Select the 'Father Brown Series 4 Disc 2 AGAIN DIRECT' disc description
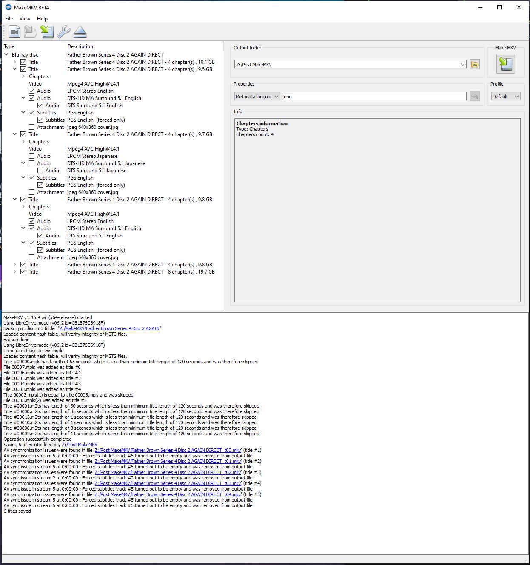530x565 pixels. [x=115, y=55]
